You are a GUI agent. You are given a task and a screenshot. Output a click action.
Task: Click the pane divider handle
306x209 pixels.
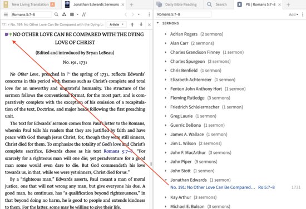click(x=151, y=164)
